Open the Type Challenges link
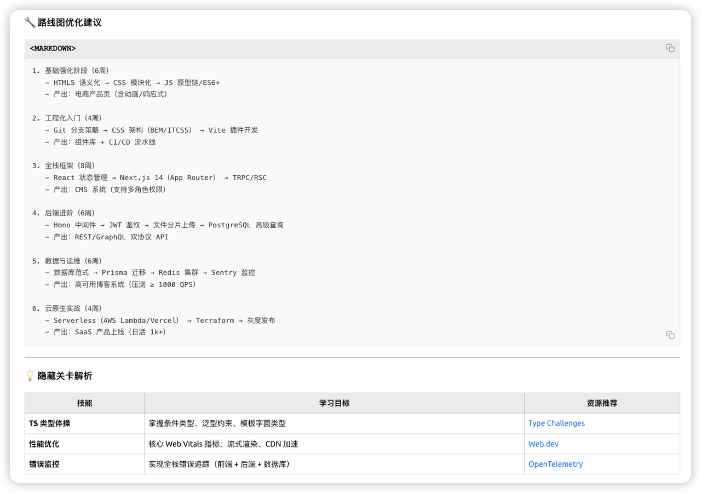Screen dimensions: 701x493 pos(556,423)
